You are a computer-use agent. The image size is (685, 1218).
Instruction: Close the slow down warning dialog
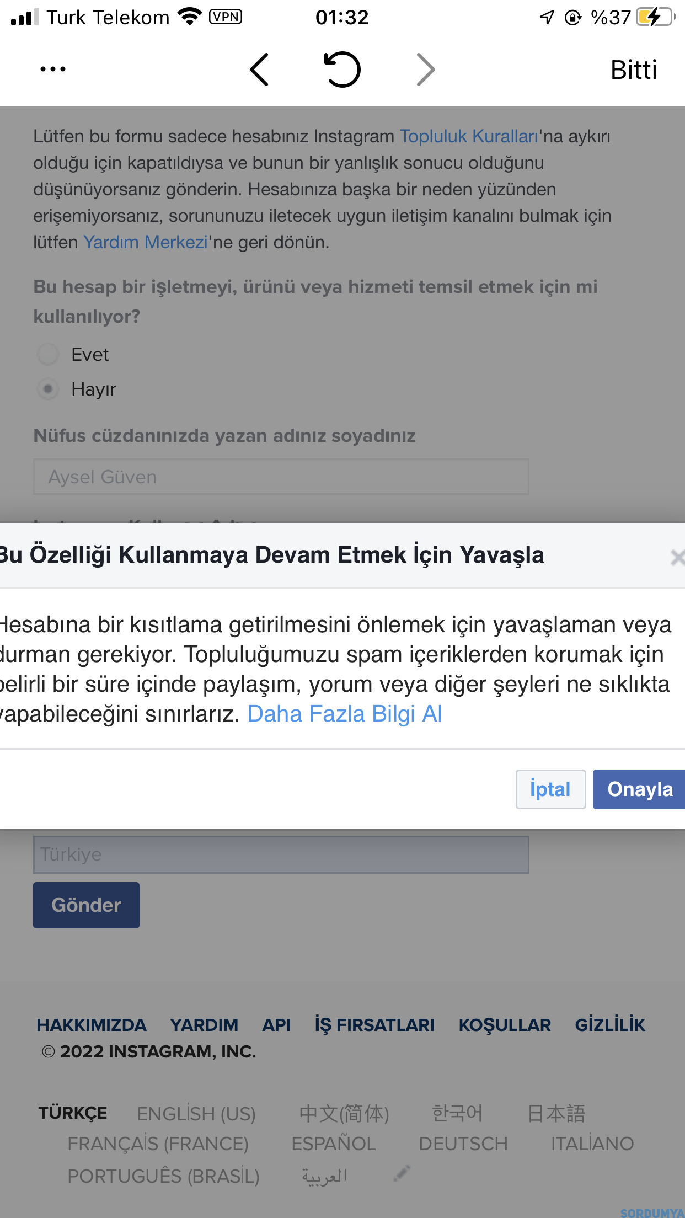pyautogui.click(x=677, y=557)
